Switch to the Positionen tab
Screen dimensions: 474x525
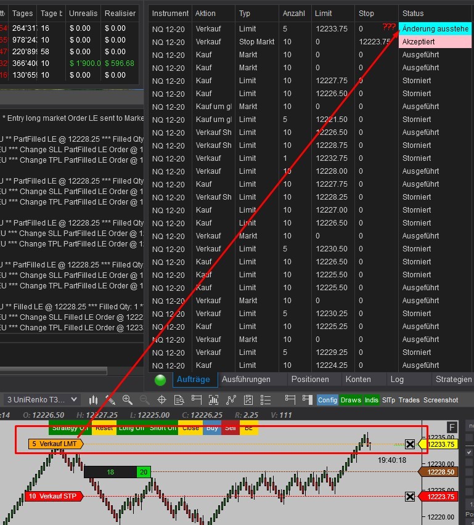pyautogui.click(x=310, y=380)
